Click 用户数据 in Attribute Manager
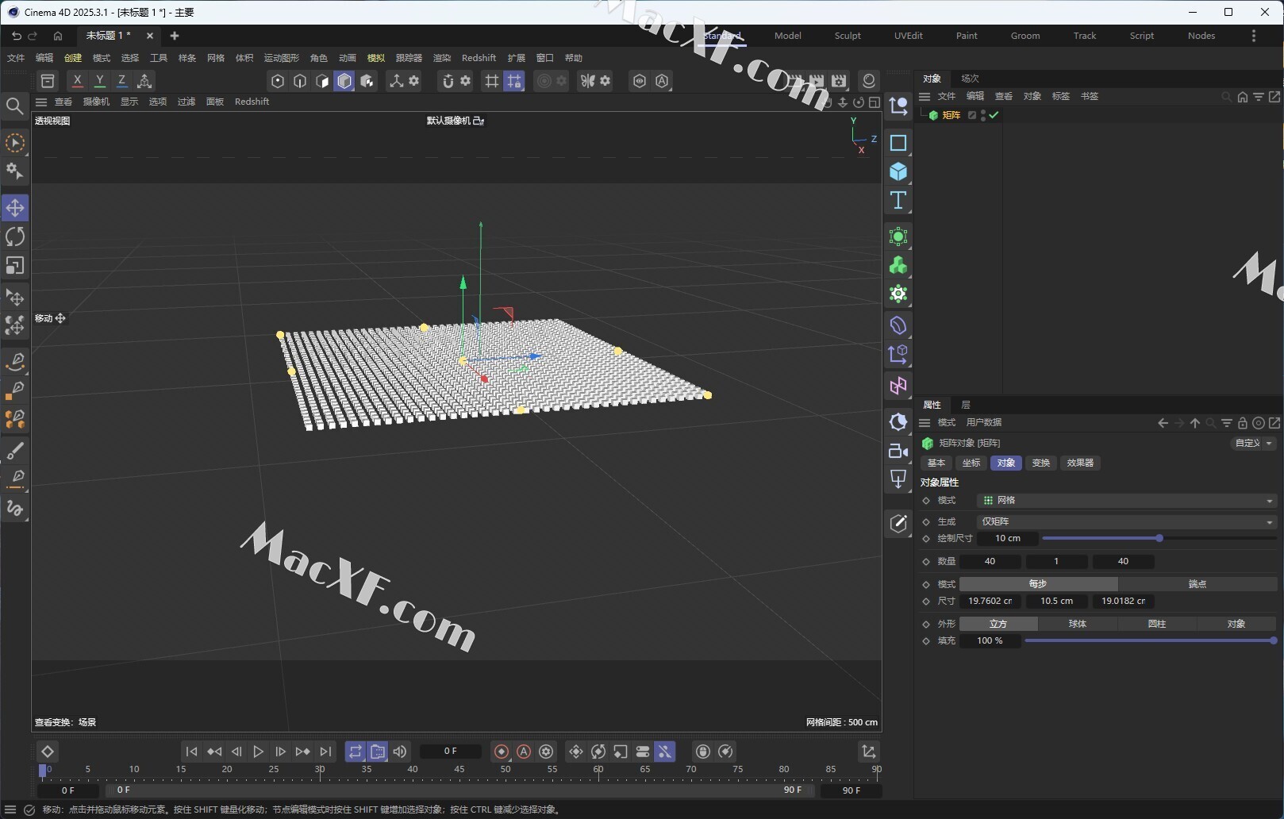Viewport: 1284px width, 819px height. pyautogui.click(x=984, y=423)
